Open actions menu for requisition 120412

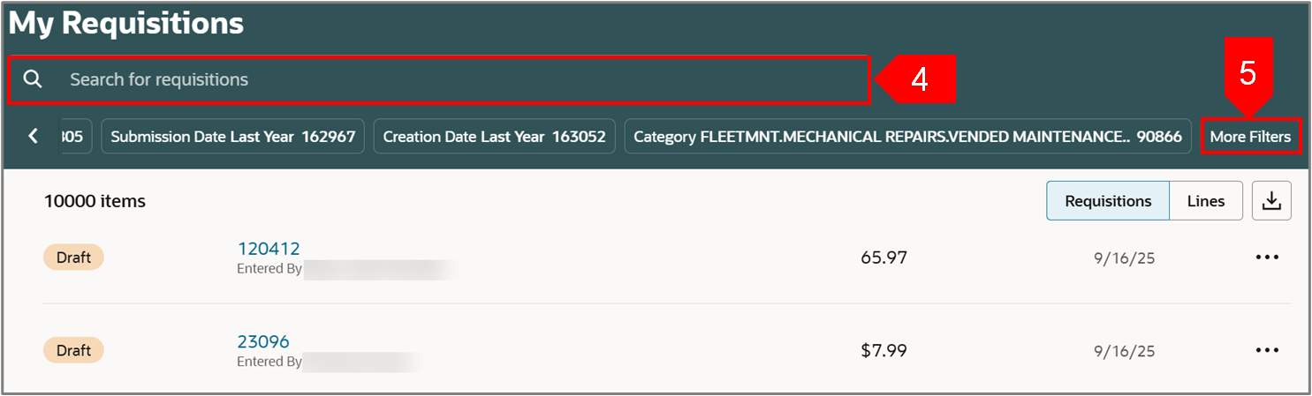point(1267,258)
